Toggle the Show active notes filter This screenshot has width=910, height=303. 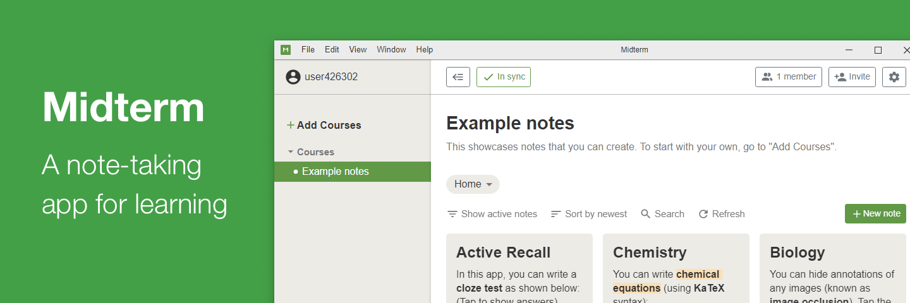pos(492,214)
